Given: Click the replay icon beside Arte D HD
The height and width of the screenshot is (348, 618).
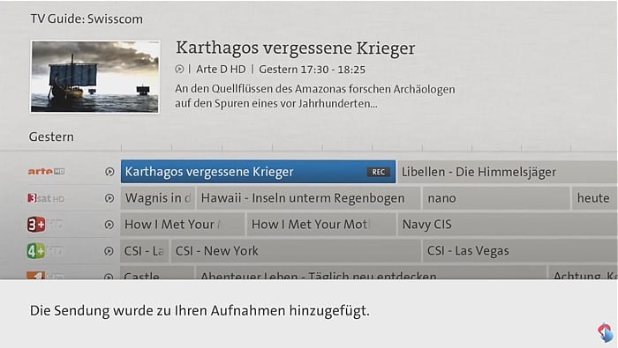Looking at the screenshot, I should (x=179, y=70).
